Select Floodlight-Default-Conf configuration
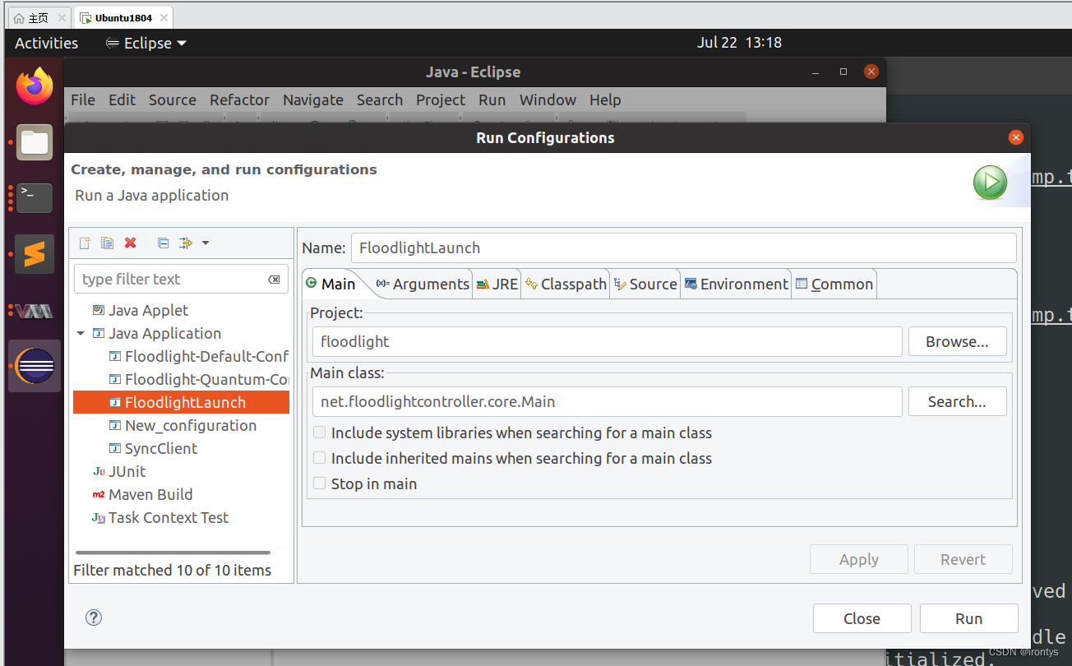1072x666 pixels. [199, 356]
